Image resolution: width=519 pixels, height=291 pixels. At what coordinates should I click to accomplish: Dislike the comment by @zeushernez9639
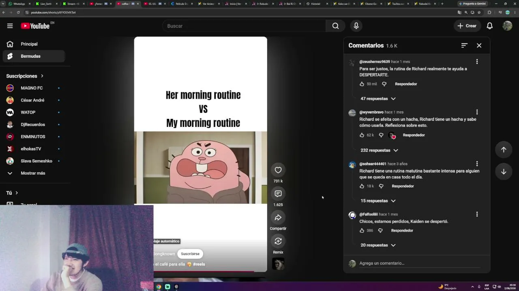pos(384,84)
